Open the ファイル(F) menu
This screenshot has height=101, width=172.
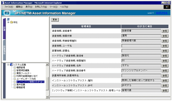pos(9,6)
